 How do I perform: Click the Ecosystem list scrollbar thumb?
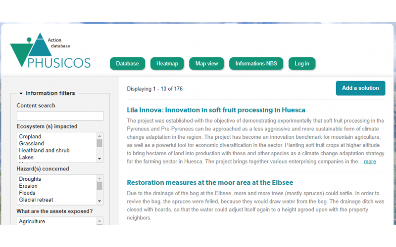[99, 143]
